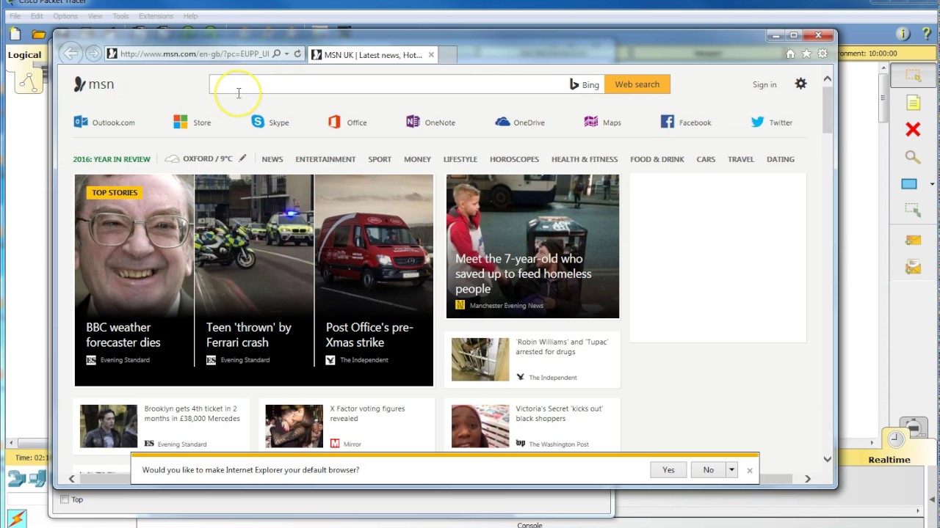Open the LIFESTYLE menu section

(x=460, y=159)
